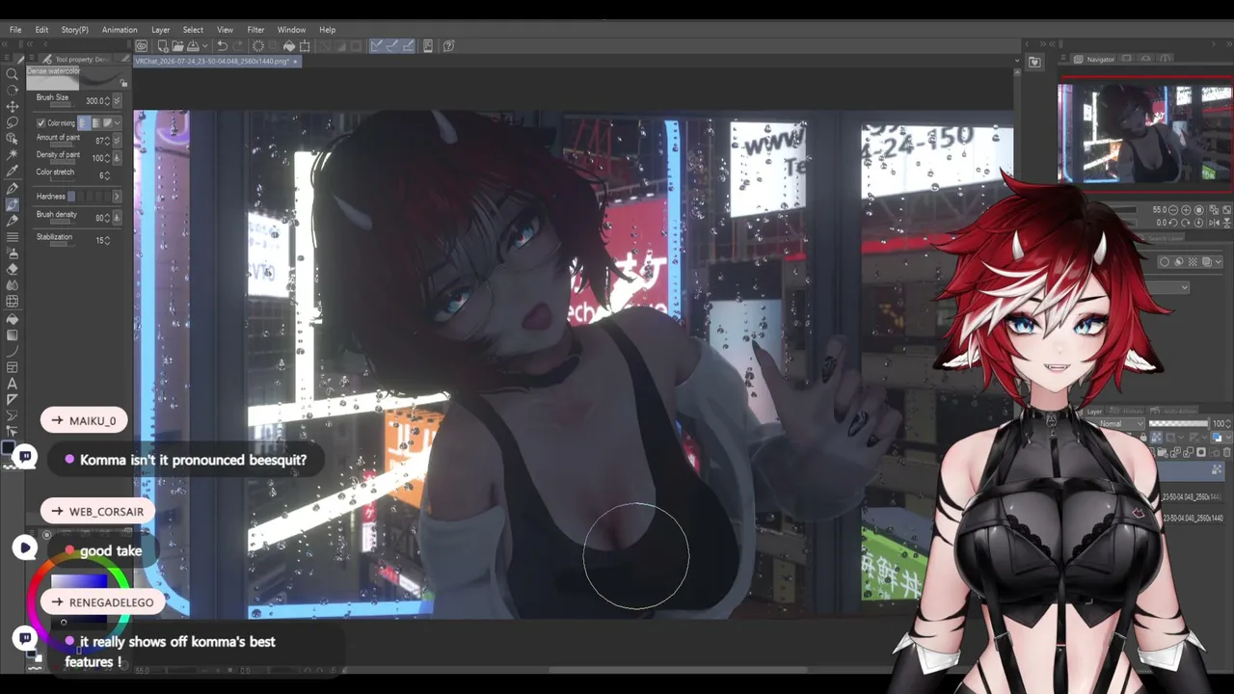Open the Brush density dynamics button
Viewport: 1234px width, 694px height.
point(118,218)
